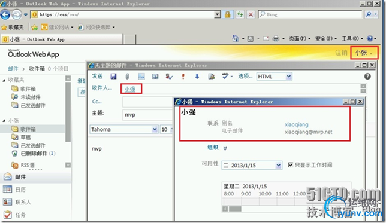Collapse the Favorites folder group
The image size is (386, 223).
point(4,80)
